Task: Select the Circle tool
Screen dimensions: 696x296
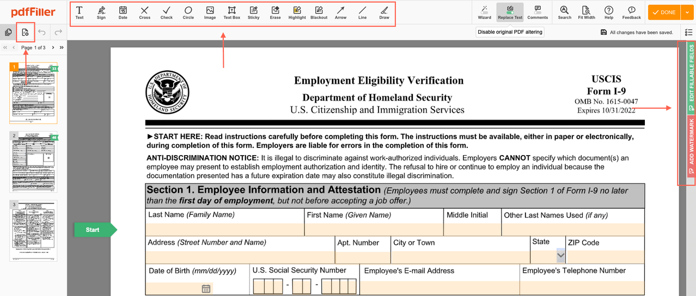Action: (188, 13)
